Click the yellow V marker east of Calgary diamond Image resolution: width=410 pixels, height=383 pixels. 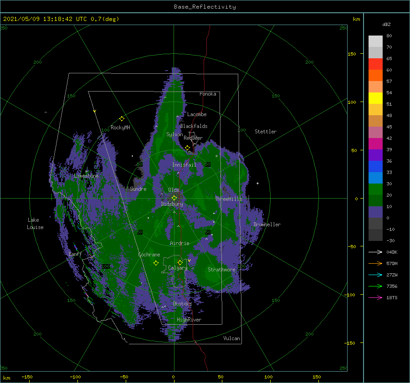pos(190,260)
